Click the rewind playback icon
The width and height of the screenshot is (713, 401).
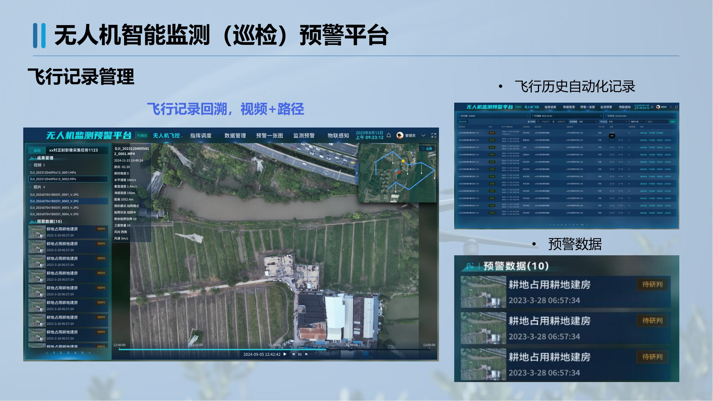(293, 354)
